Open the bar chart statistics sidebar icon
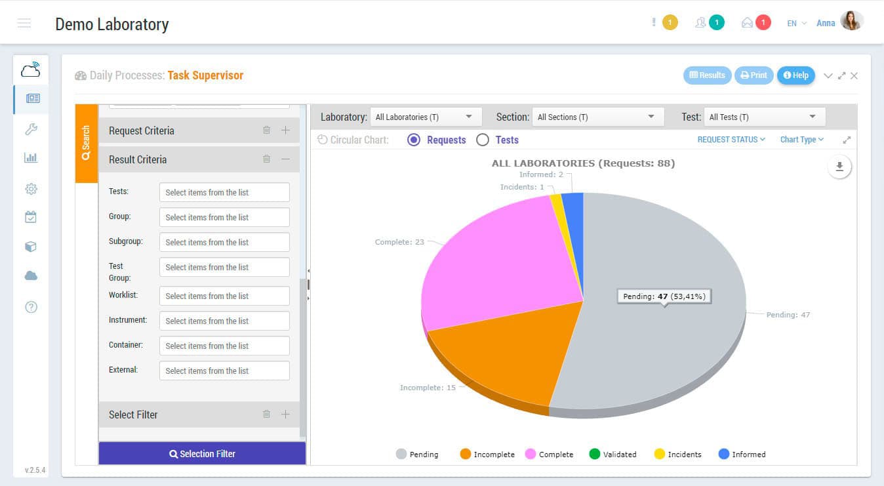The width and height of the screenshot is (884, 486). (x=31, y=158)
